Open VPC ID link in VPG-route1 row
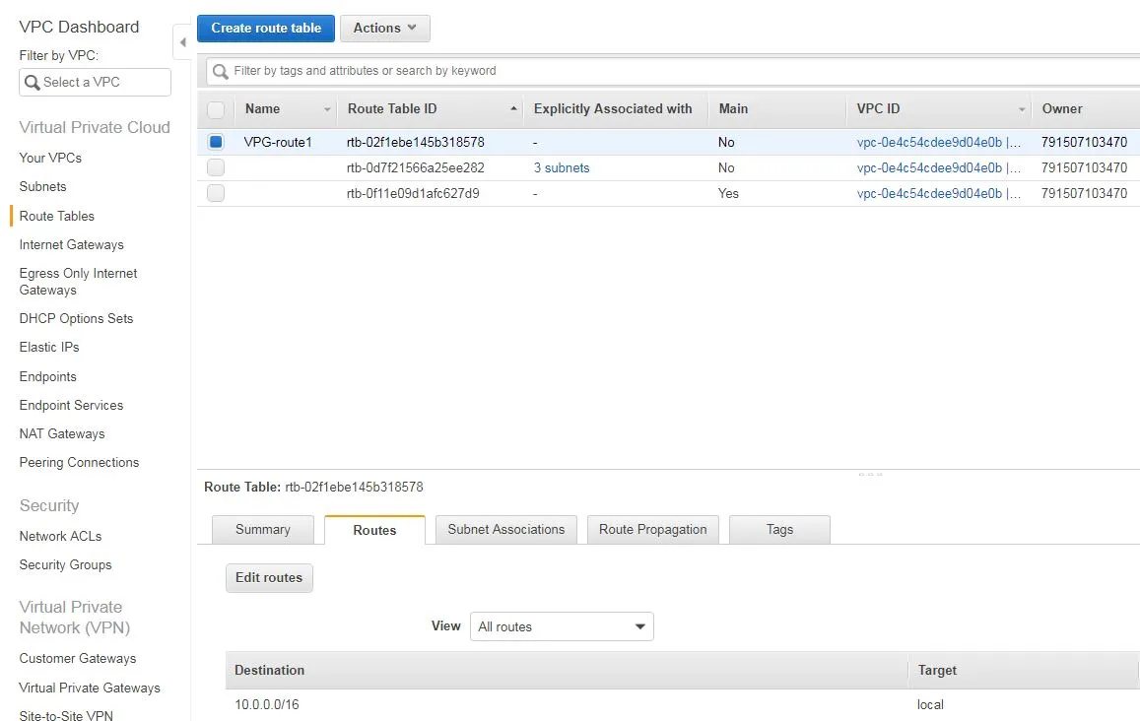The image size is (1140, 721). pyautogui.click(x=939, y=142)
